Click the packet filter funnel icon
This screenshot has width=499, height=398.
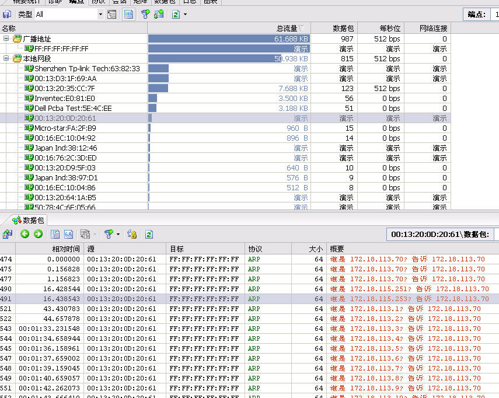108,234
